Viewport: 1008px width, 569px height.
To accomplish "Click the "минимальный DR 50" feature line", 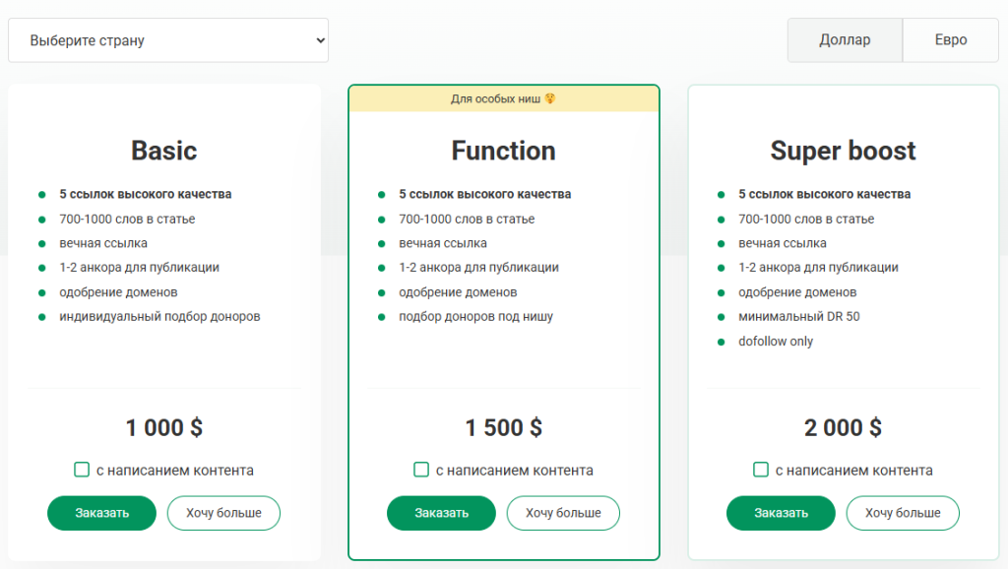I will tap(798, 317).
